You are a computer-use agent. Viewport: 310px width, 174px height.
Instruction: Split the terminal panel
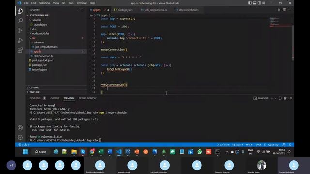pos(280,98)
